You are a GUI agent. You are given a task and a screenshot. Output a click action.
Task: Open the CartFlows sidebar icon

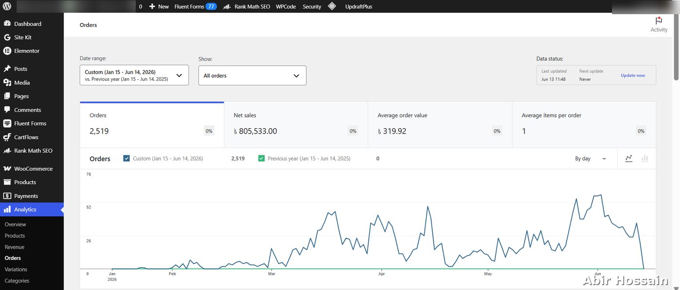point(7,137)
